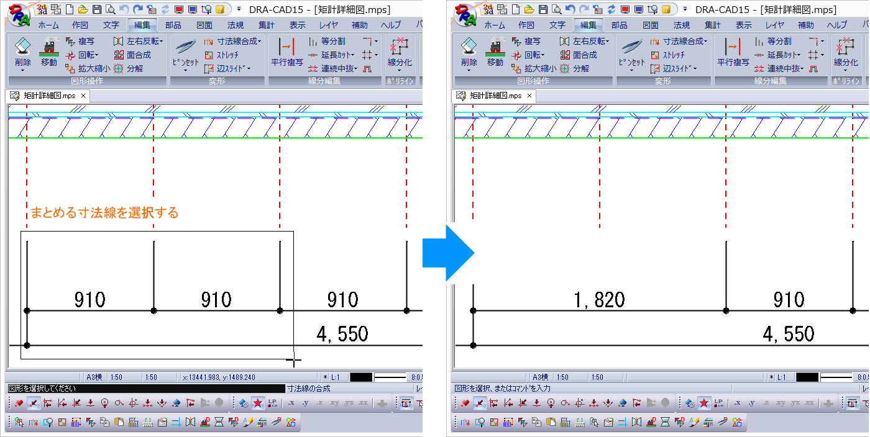Click the 1,820 dimension text in the drawing

coord(599,300)
